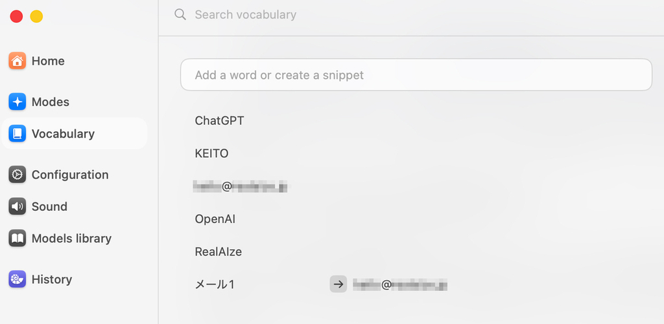Image resolution: width=664 pixels, height=324 pixels.
Task: Click the orange Home house icon
Action: (18, 61)
